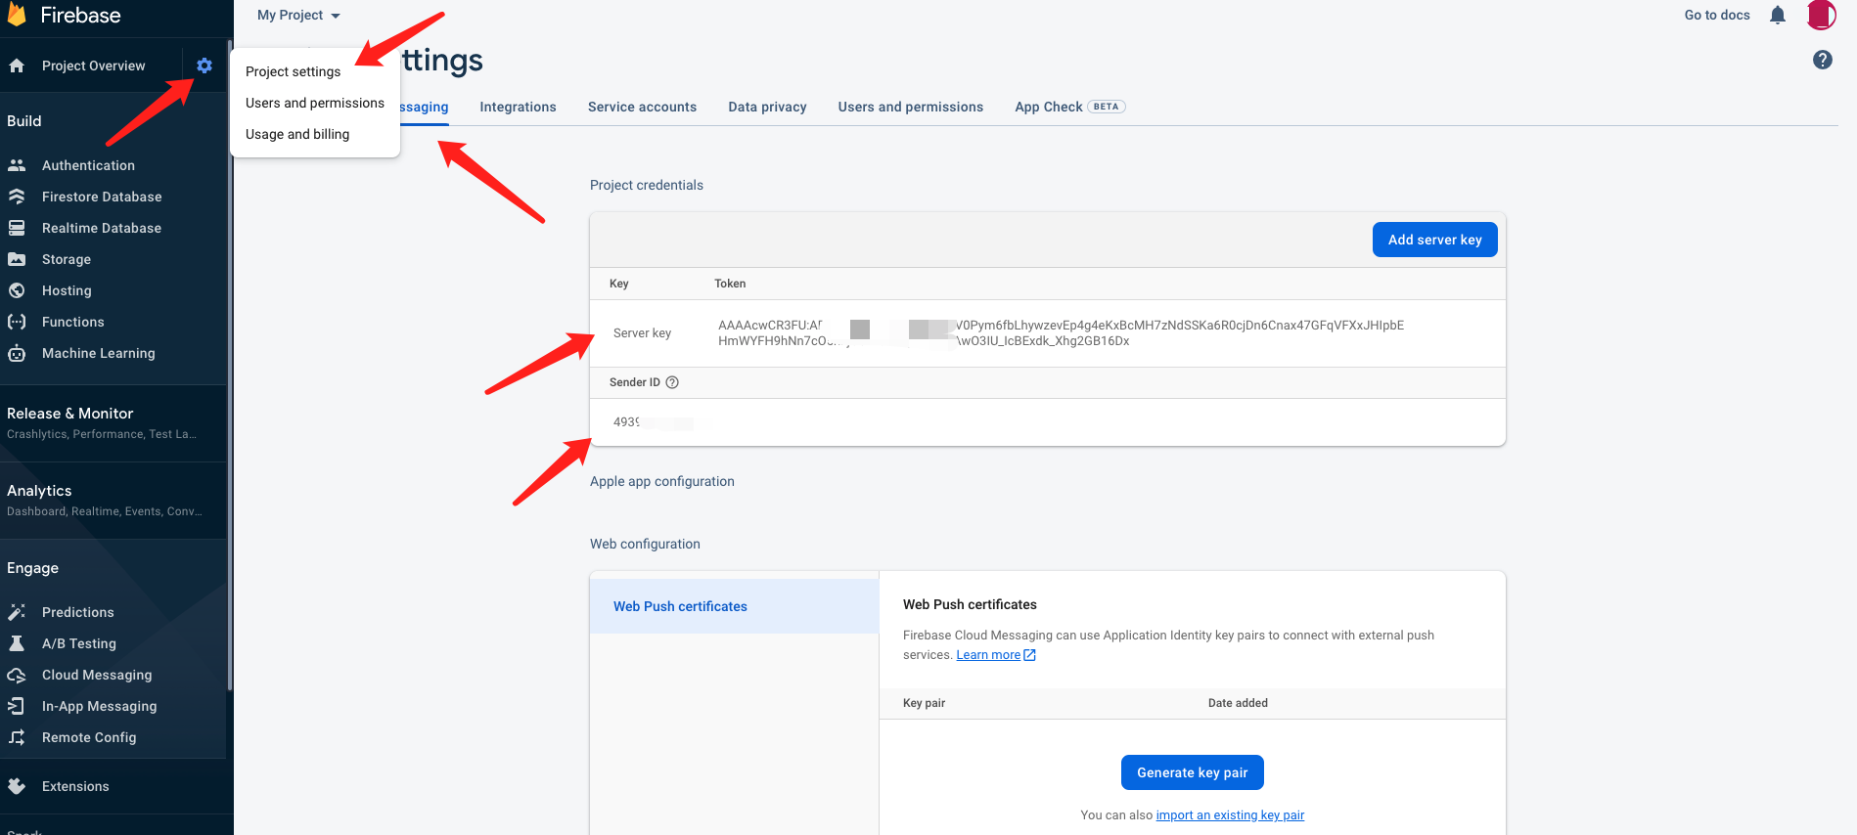Click the Sender ID info icon

(x=672, y=382)
